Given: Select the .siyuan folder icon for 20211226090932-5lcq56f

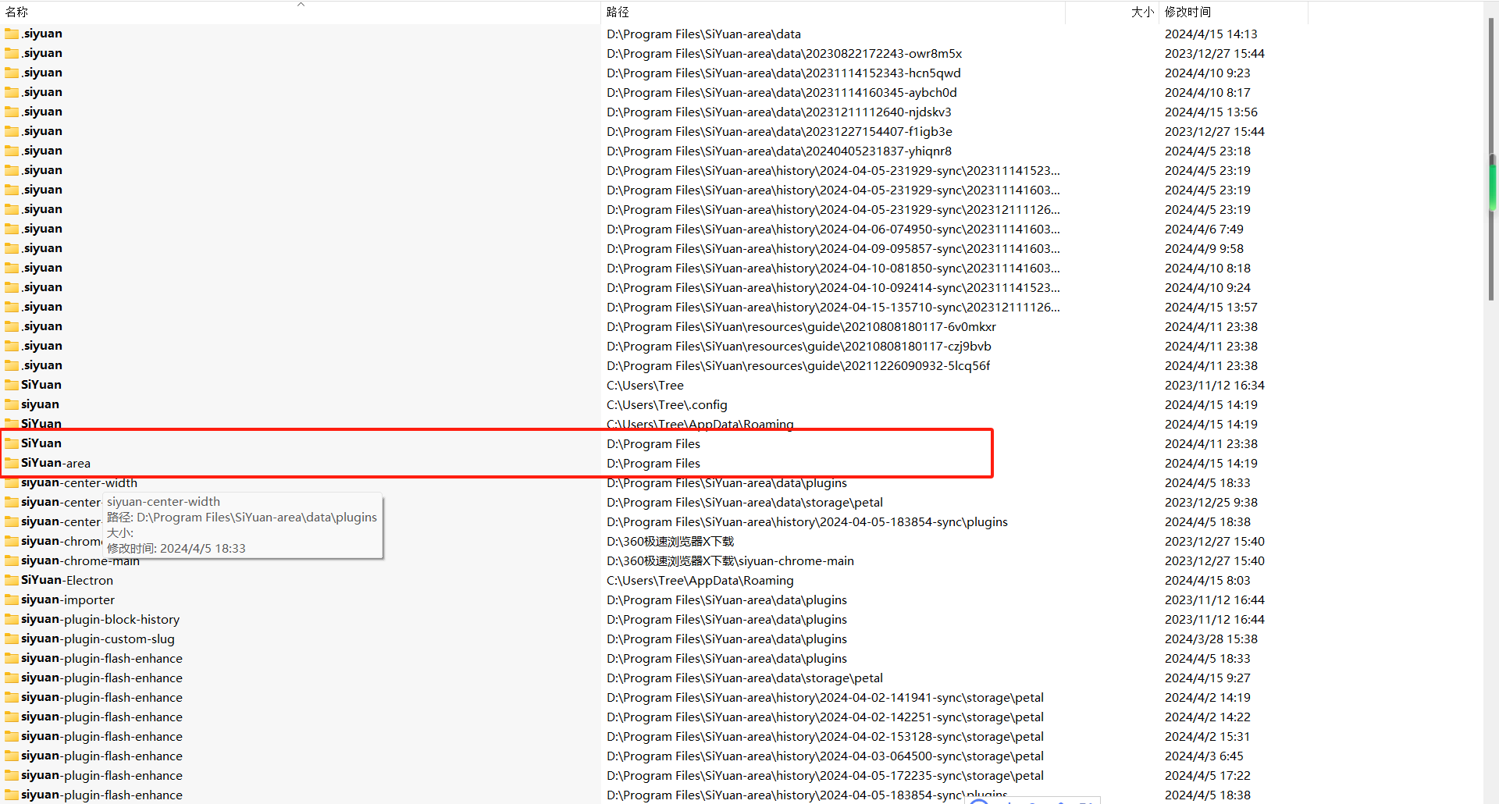Looking at the screenshot, I should tap(12, 366).
